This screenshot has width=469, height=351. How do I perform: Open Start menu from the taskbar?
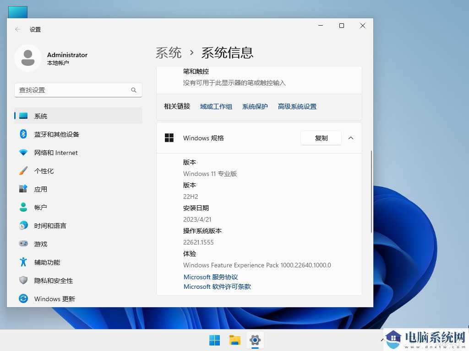coord(214,340)
